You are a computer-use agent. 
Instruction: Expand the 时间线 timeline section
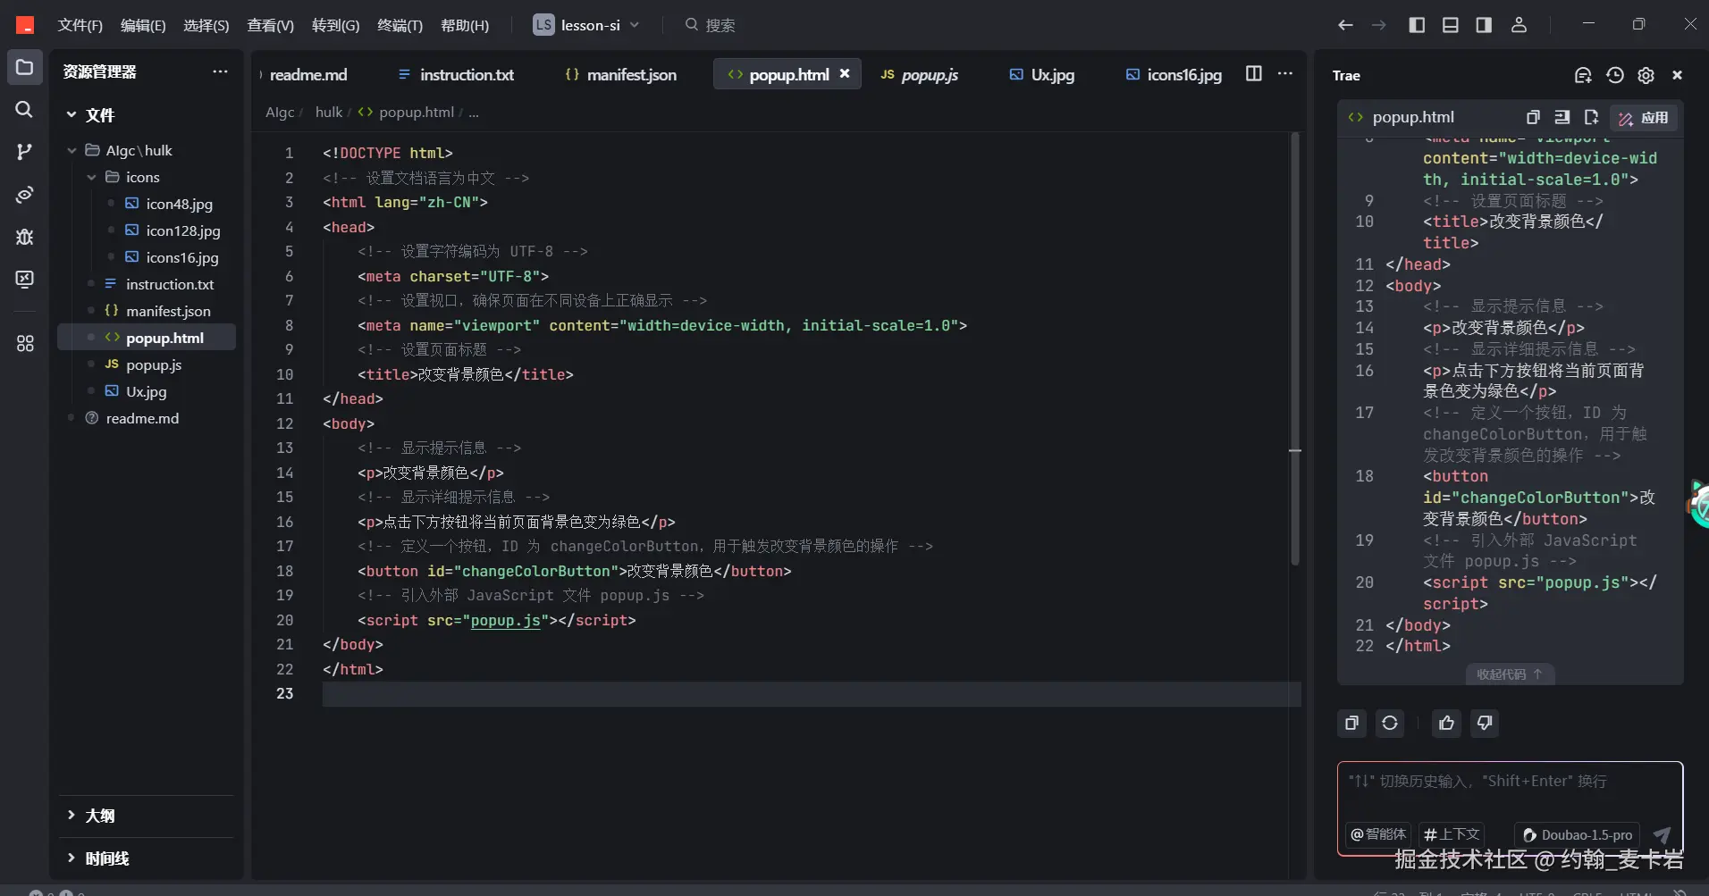pyautogui.click(x=97, y=858)
